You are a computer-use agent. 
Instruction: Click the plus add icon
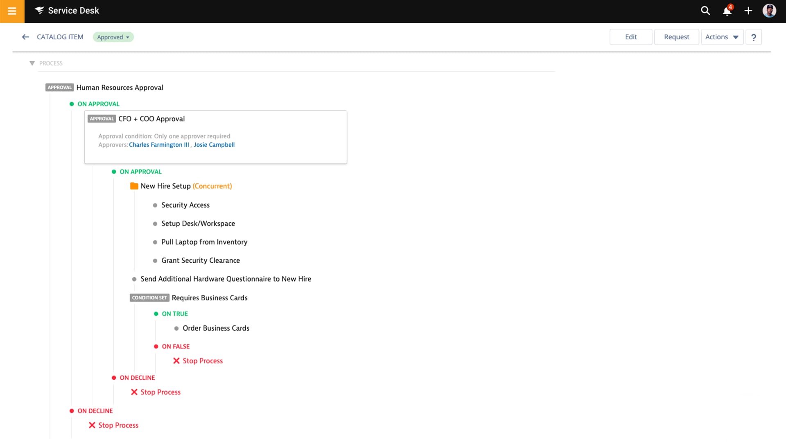click(748, 11)
